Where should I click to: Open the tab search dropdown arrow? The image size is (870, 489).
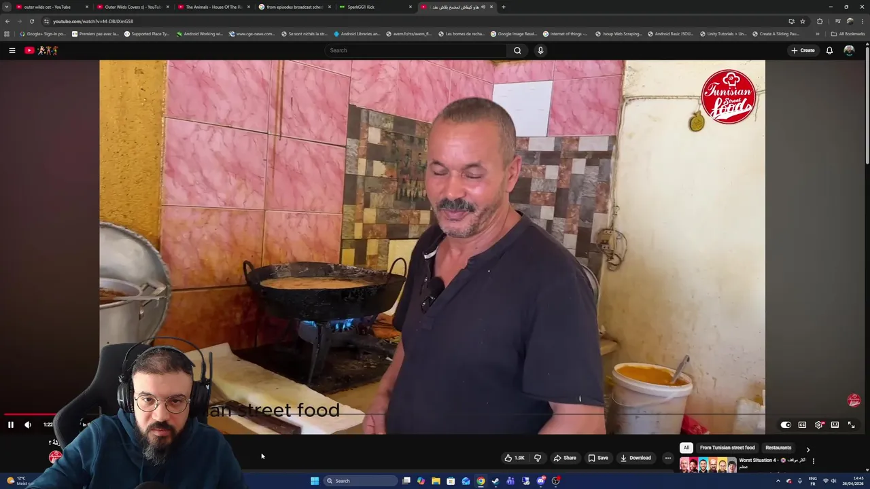click(6, 7)
